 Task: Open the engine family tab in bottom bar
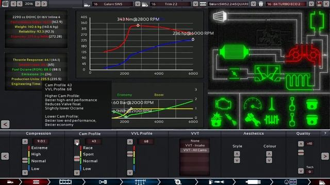coord(36,182)
